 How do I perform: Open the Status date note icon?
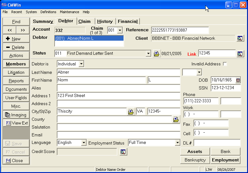156,53
